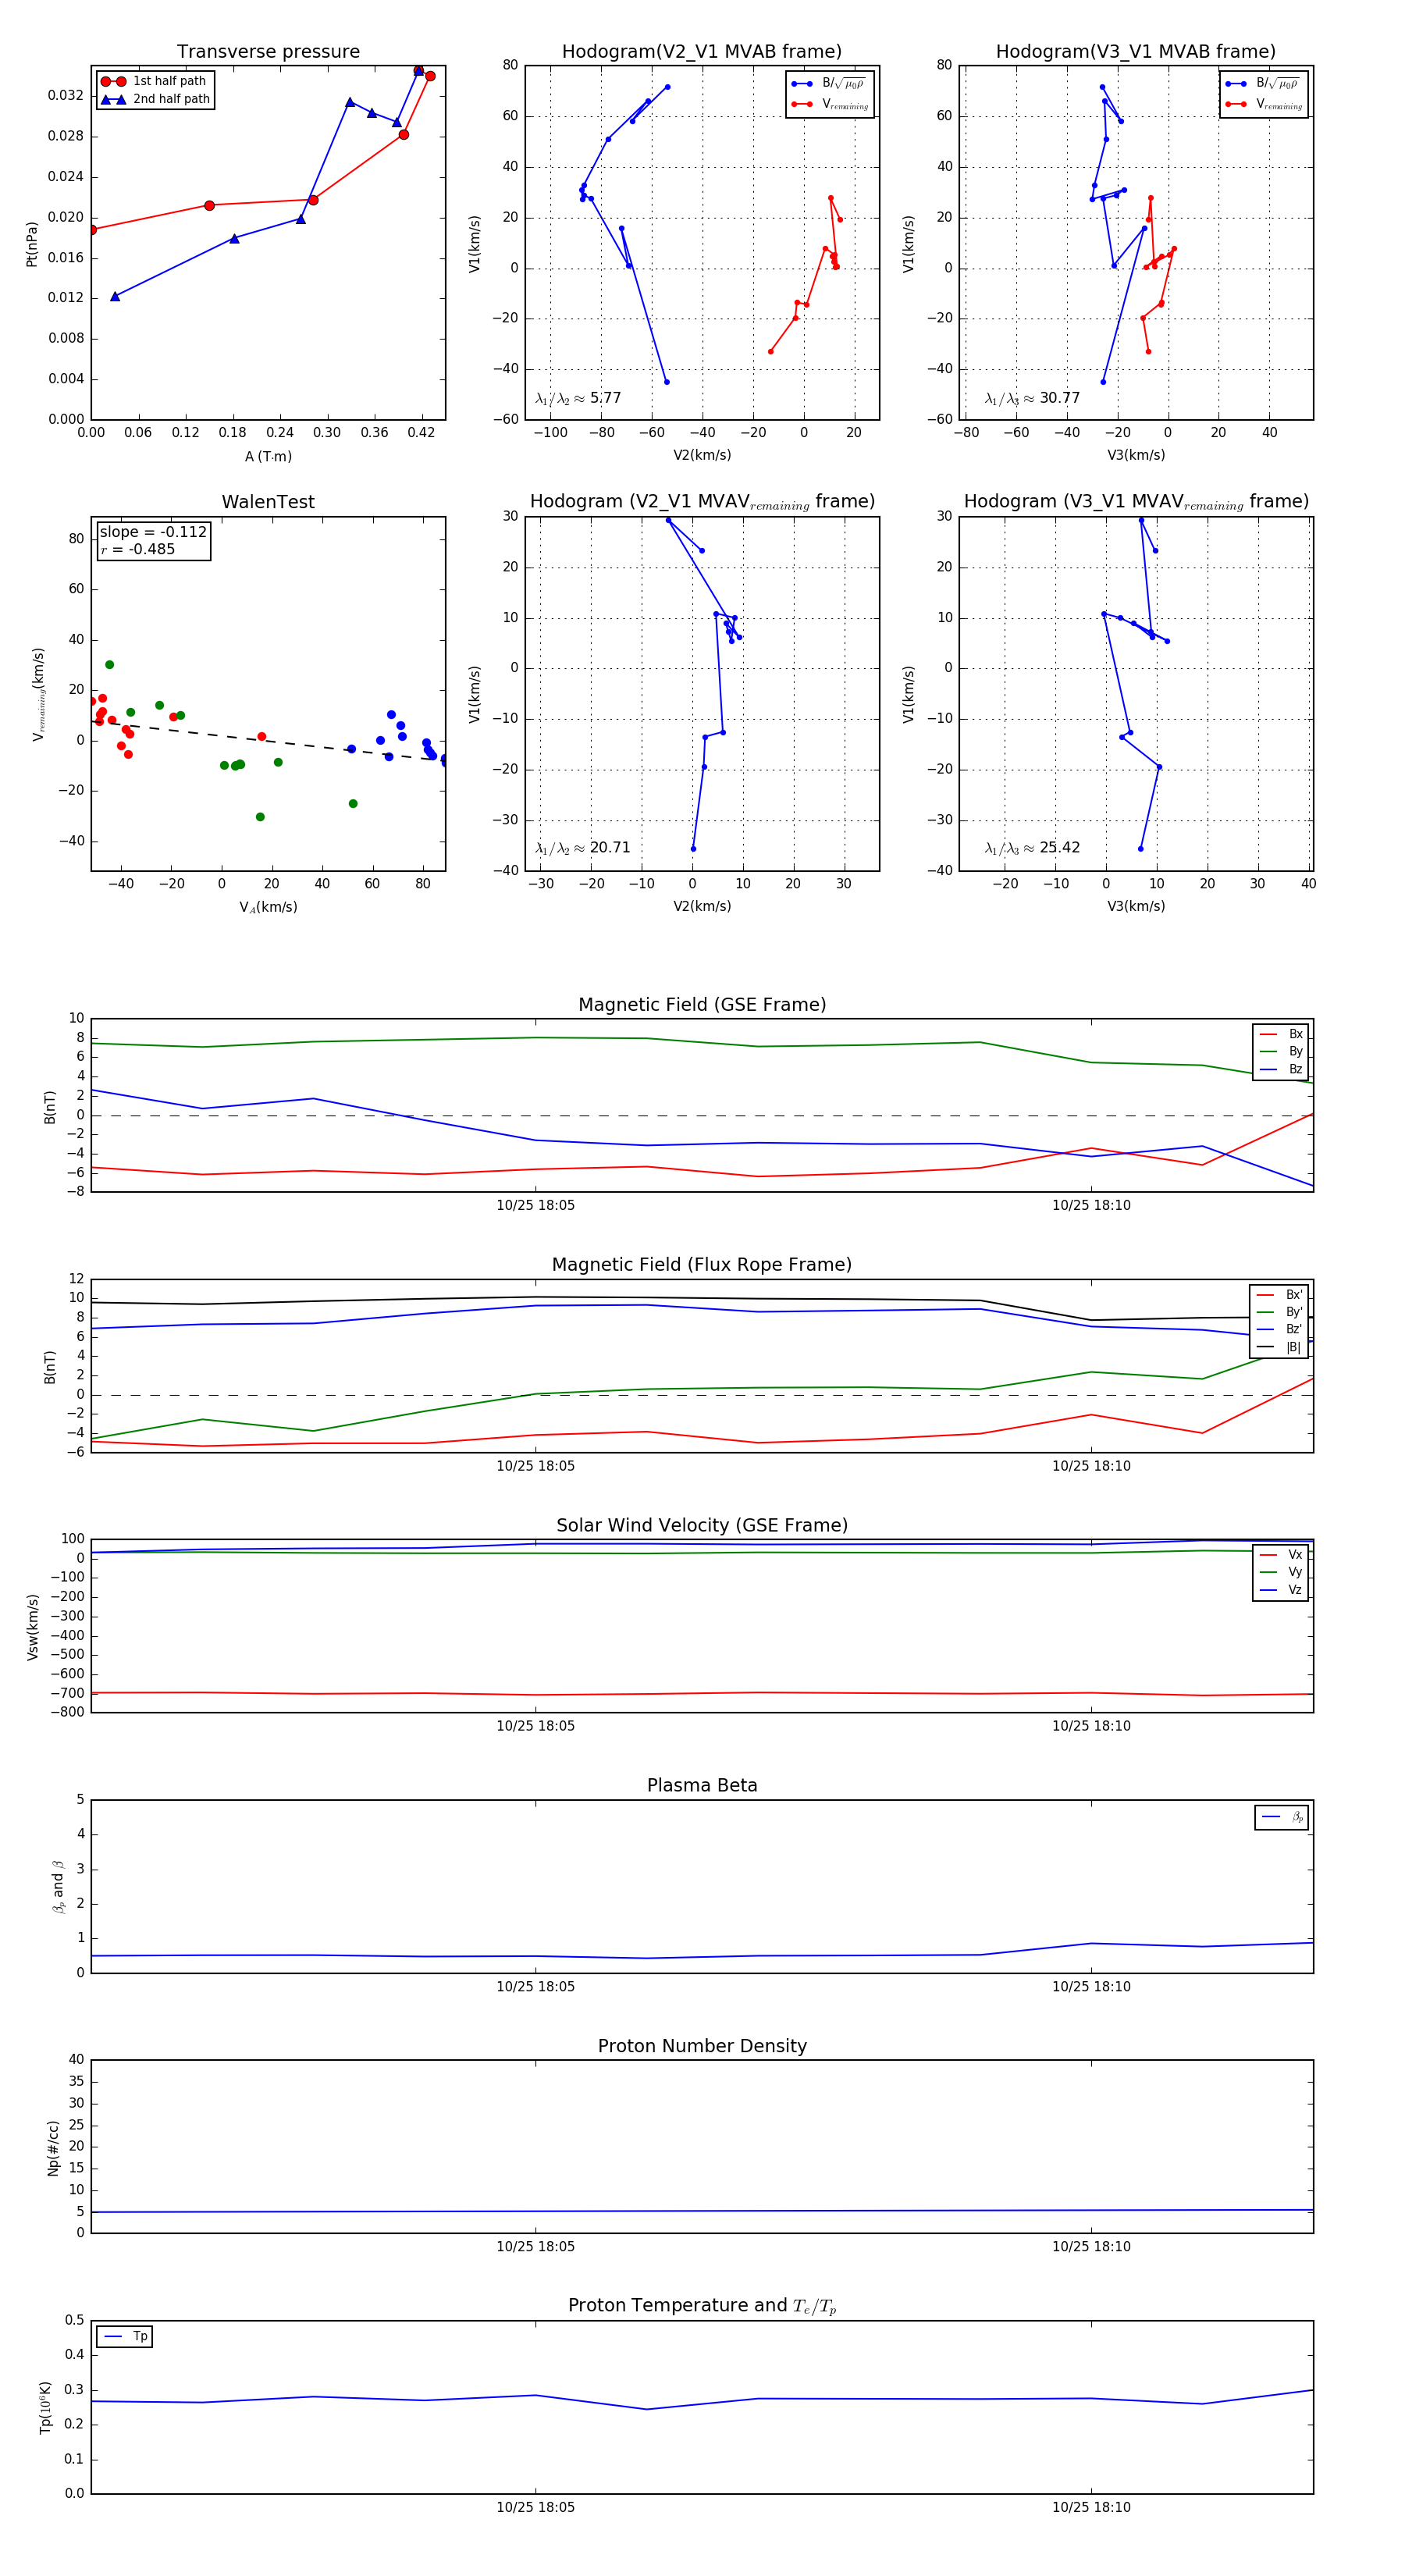Click the "Plasma Beta" plot title
This screenshot has height=2576, width=1405.
[702, 1785]
